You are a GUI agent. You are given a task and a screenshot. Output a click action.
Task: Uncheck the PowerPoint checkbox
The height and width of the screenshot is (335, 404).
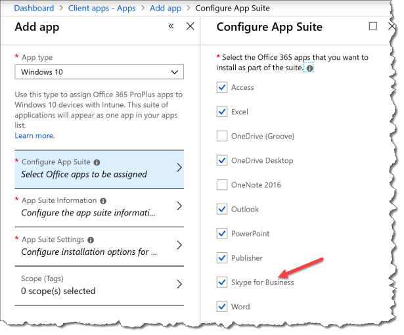(222, 233)
